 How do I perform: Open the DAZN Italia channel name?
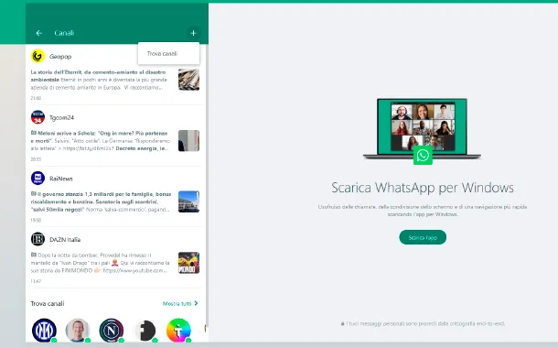(65, 239)
